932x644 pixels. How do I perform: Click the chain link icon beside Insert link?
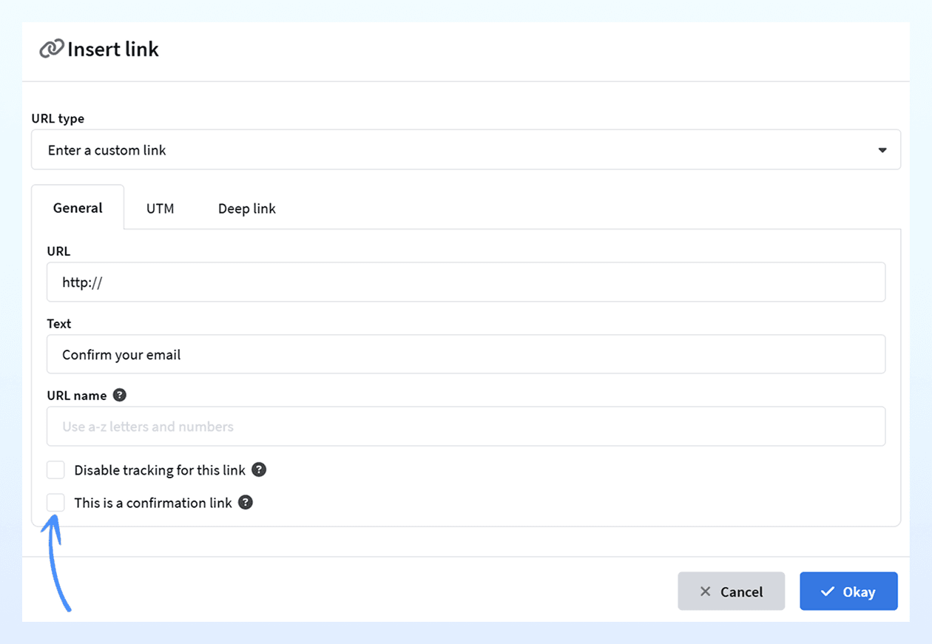[x=51, y=50]
